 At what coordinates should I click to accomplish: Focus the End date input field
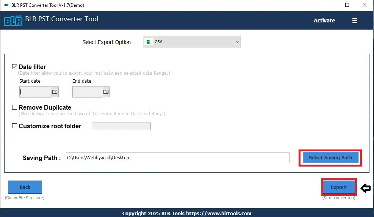point(87,92)
